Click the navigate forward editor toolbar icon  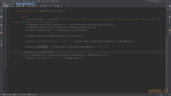click(23, 6)
